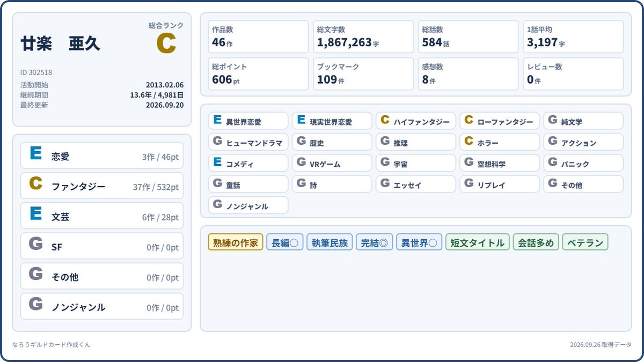
Task: Open the 総話数 584話 stat card
Action: click(469, 36)
